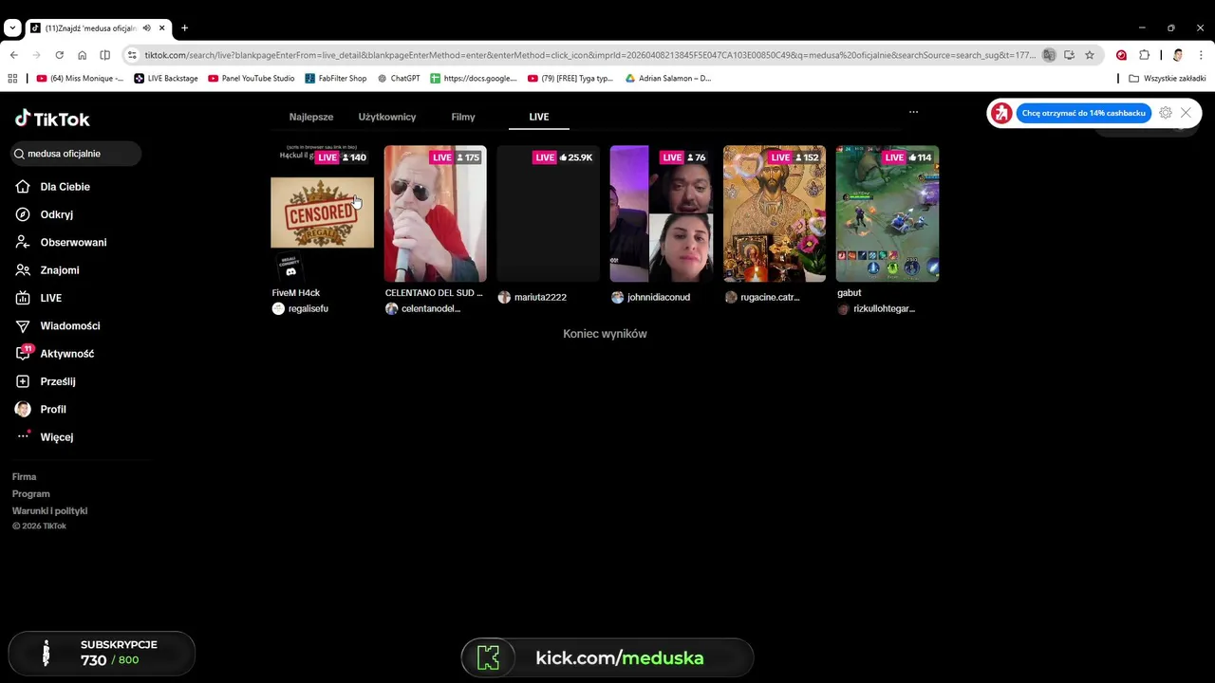Open cashback popup settings gear
1215x683 pixels.
(x=1166, y=113)
